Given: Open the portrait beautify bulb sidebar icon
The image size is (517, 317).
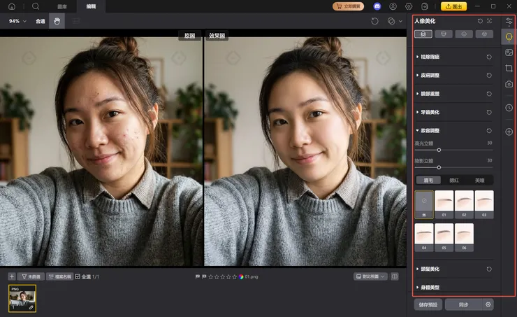Looking at the screenshot, I should [509, 36].
